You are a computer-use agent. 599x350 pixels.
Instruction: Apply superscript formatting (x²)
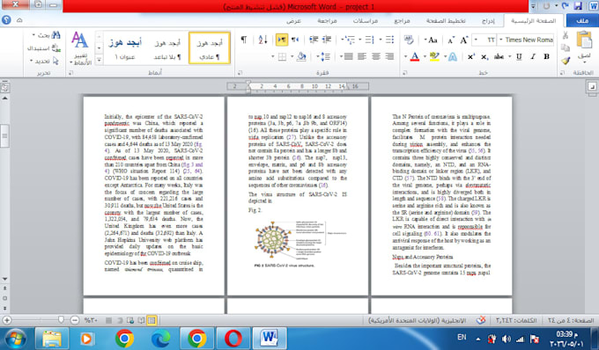pos(471,57)
